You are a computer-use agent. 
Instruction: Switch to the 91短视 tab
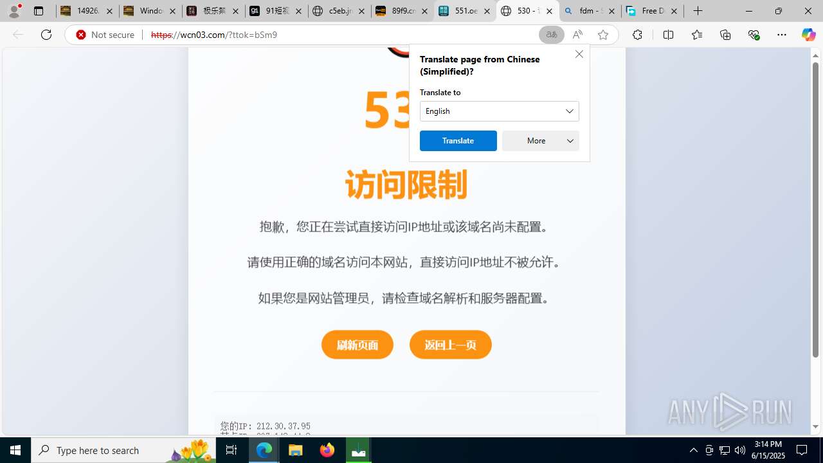pyautogui.click(x=276, y=11)
